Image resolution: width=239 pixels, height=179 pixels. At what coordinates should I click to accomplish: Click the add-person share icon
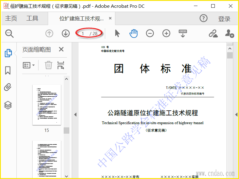229,33
